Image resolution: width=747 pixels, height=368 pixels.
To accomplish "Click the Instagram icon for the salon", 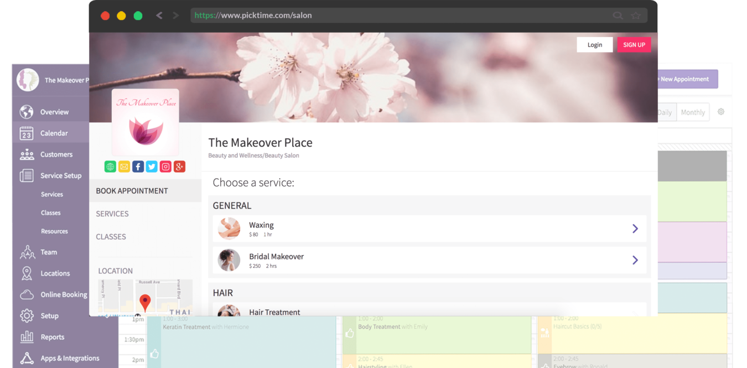I will coord(165,166).
